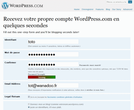Viewport: 134px width, 110px height.
Task: Focus the search field at top right
Action: pyautogui.click(x=116, y=2)
